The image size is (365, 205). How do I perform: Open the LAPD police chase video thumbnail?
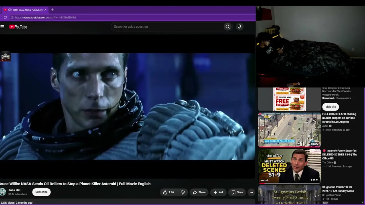[289, 130]
